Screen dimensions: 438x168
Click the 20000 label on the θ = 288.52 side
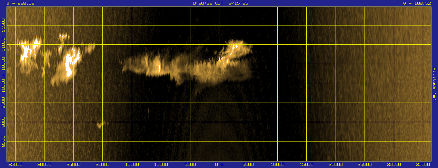tap(103, 165)
